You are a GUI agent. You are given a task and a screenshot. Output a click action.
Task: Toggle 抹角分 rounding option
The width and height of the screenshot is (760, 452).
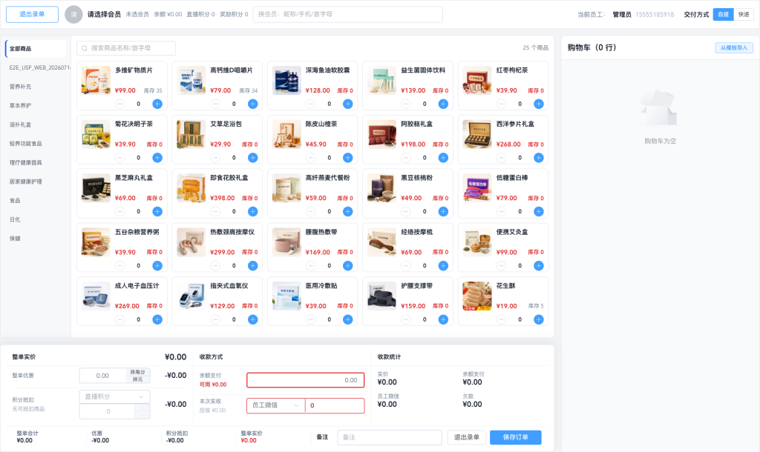click(137, 372)
